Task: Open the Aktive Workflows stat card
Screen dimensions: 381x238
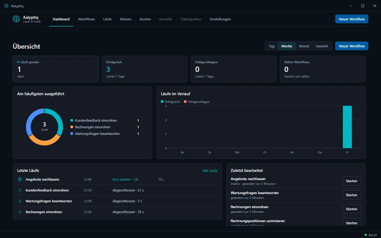Action: [x=323, y=69]
